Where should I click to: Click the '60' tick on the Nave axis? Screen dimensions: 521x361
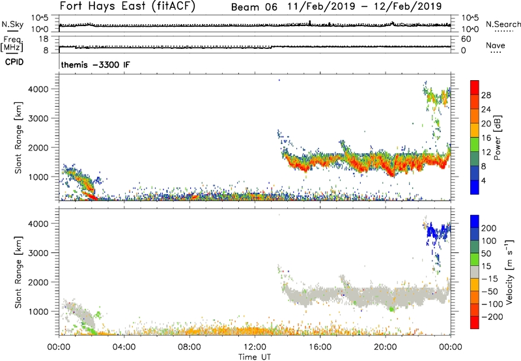[x=466, y=39]
